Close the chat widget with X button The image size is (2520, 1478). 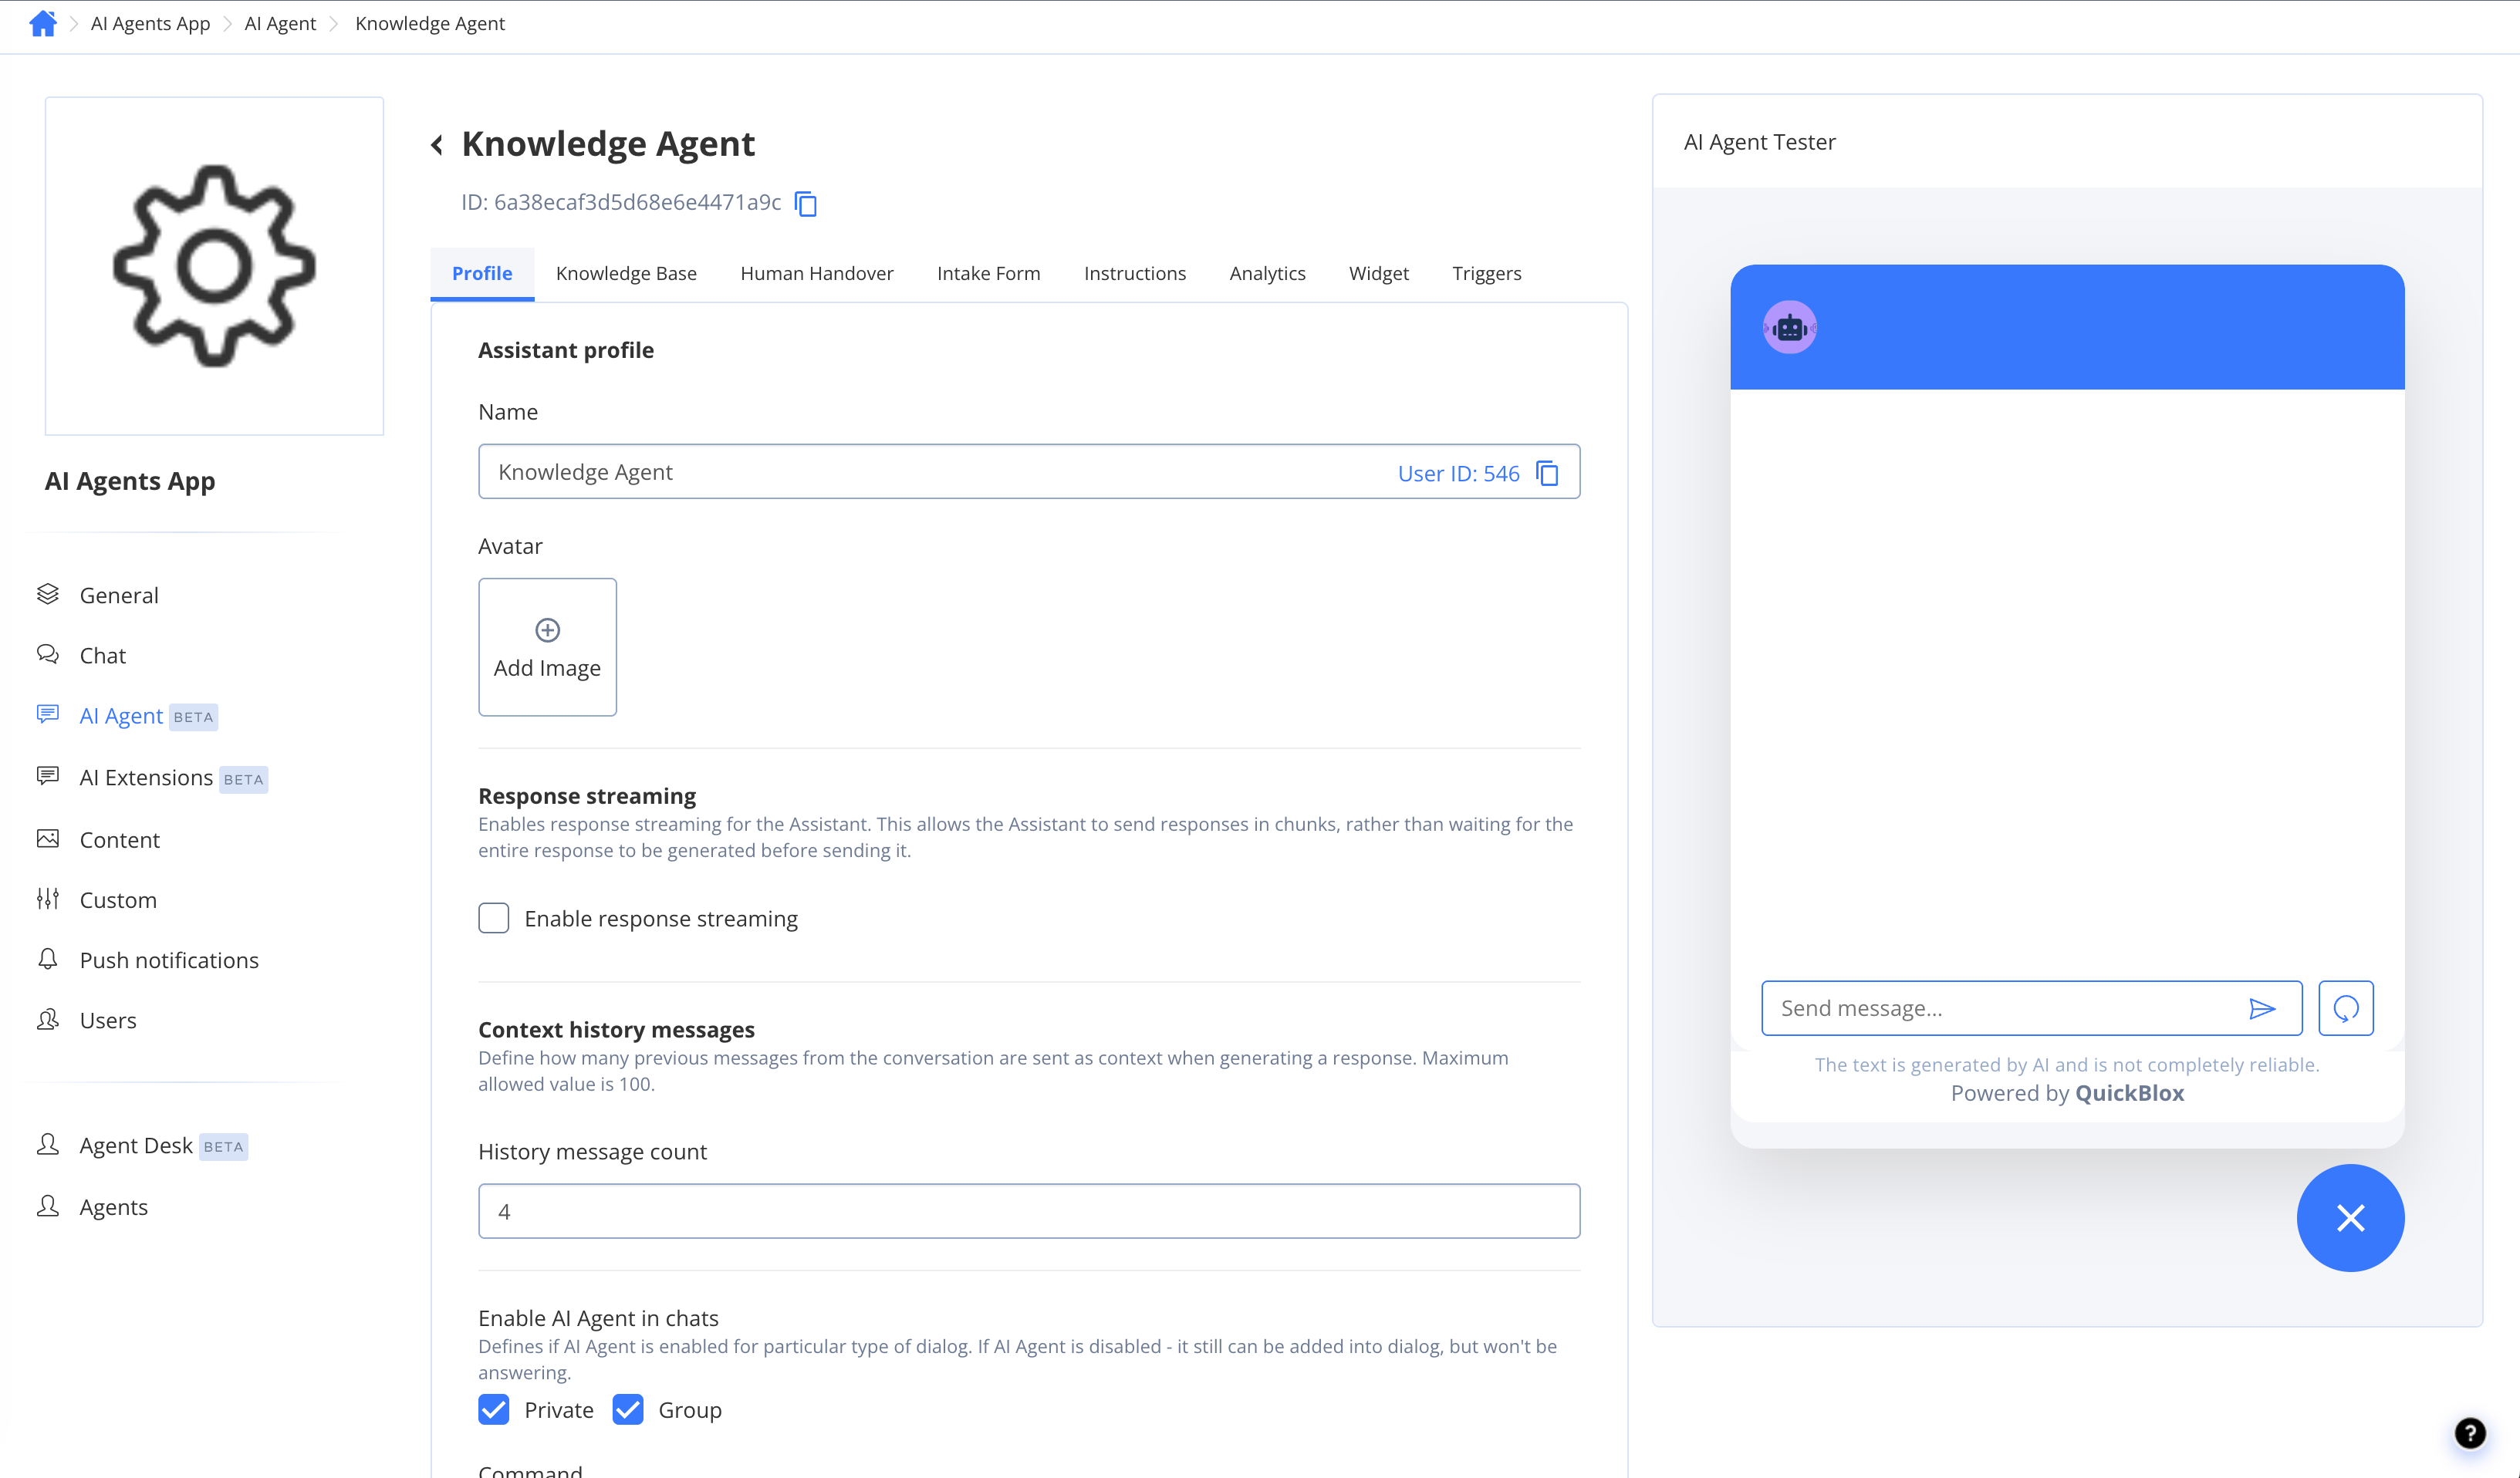(x=2350, y=1218)
